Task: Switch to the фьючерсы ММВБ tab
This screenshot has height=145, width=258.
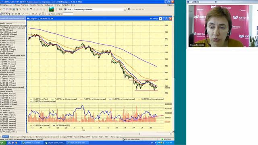Action: coord(66,137)
